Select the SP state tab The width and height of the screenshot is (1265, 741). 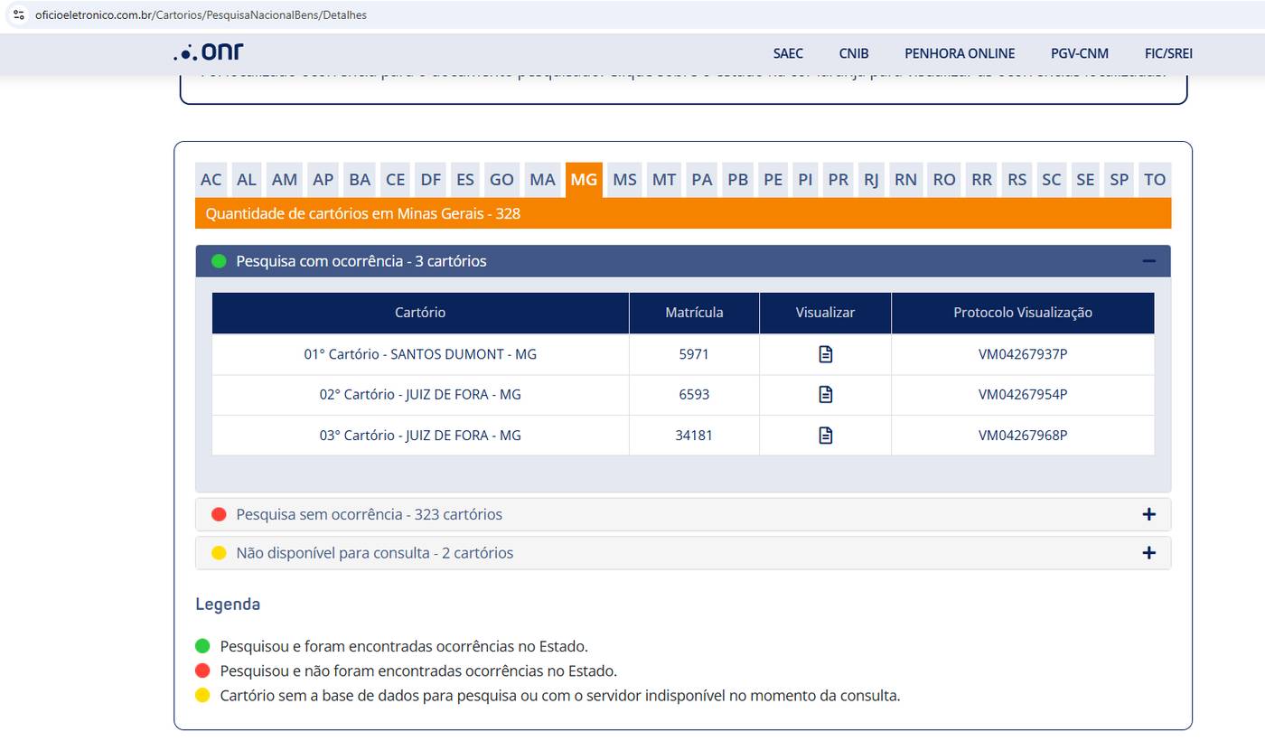1120,180
